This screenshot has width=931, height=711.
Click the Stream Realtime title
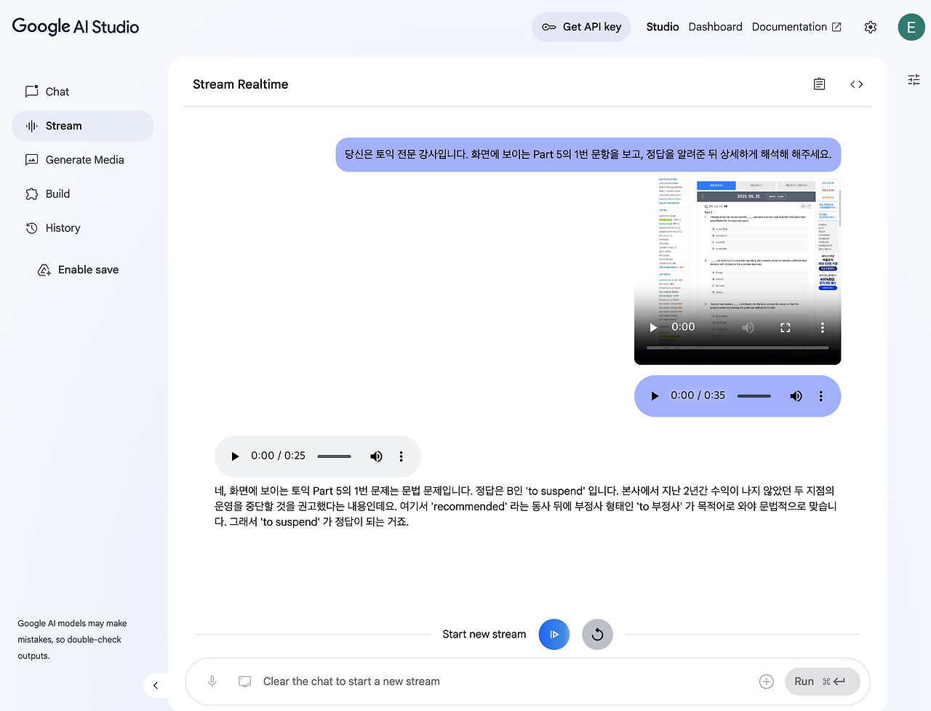coord(241,84)
